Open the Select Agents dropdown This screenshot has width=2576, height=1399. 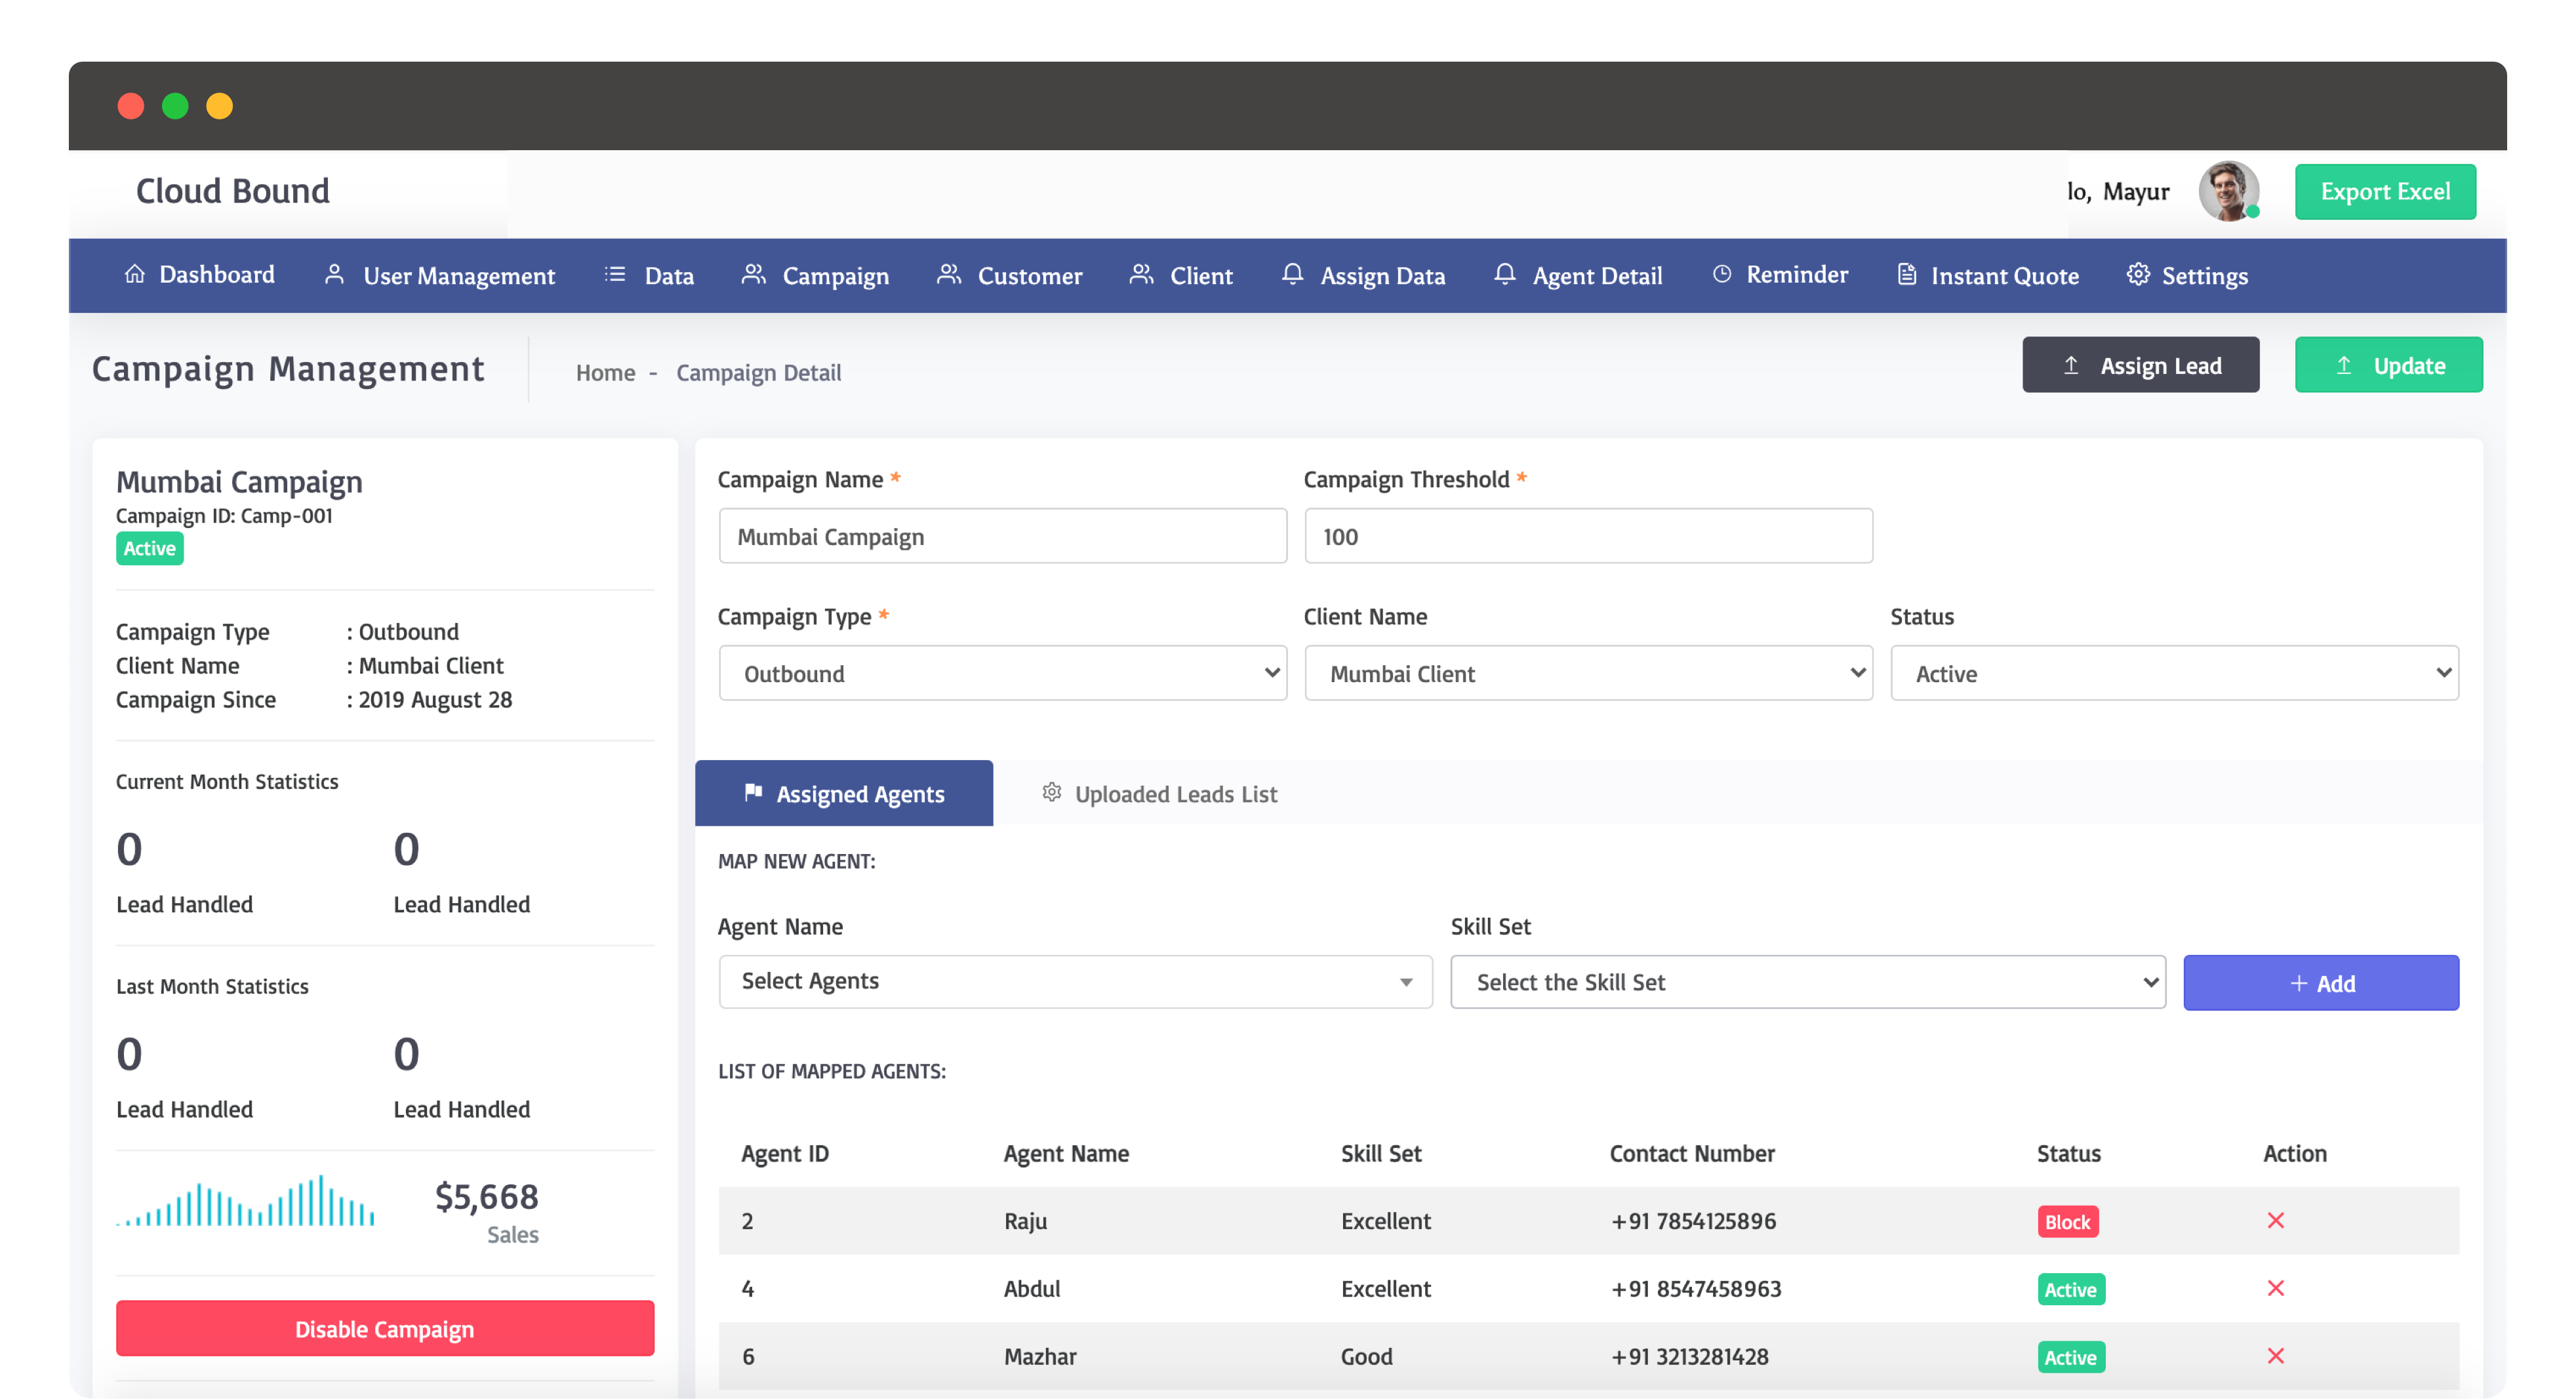pos(1076,981)
